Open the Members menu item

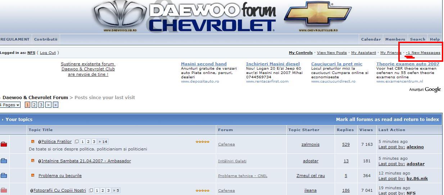(395, 39)
